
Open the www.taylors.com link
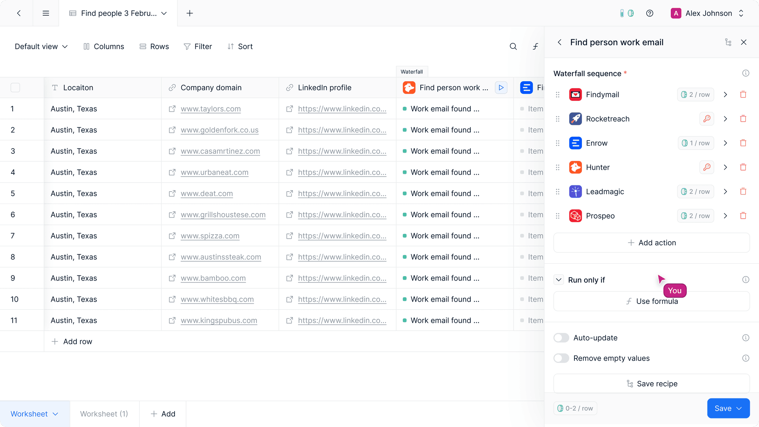click(211, 109)
